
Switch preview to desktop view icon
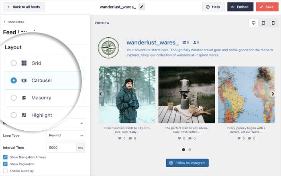click(254, 23)
